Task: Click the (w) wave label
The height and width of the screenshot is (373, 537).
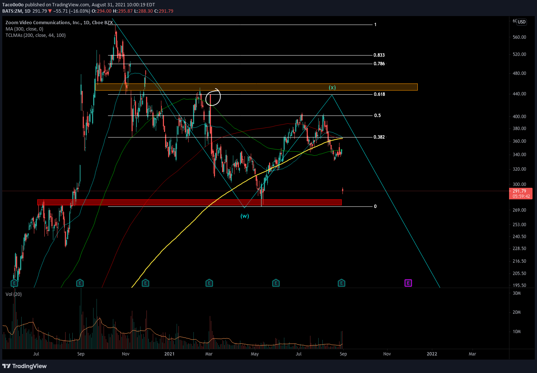Action: tap(244, 216)
